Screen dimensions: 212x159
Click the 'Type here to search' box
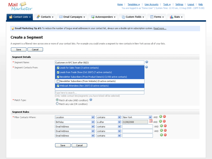pos(99,93)
